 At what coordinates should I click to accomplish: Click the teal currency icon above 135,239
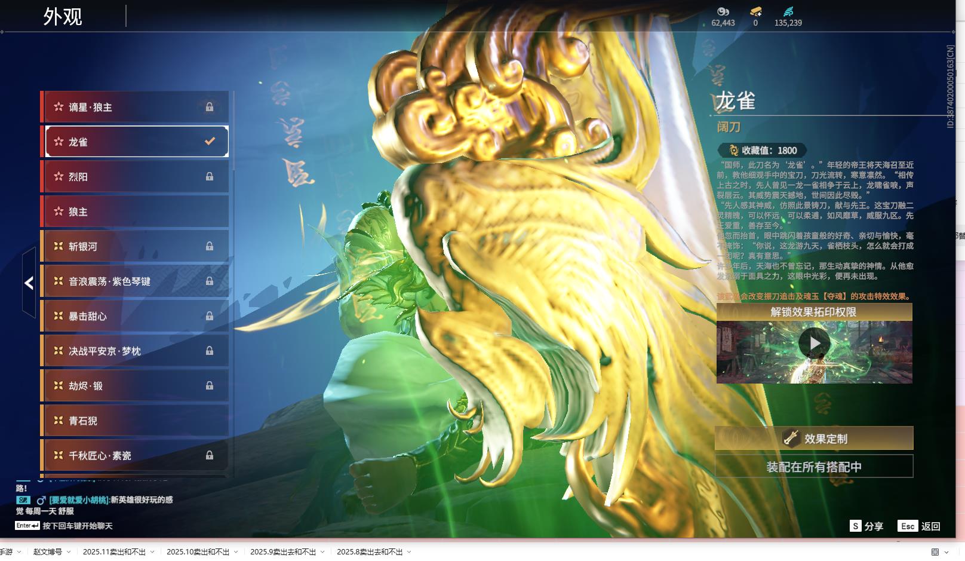(x=788, y=11)
